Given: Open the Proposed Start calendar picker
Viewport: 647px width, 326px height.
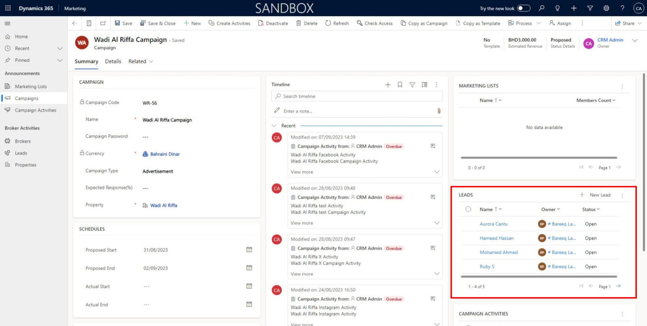Looking at the screenshot, I should 249,250.
